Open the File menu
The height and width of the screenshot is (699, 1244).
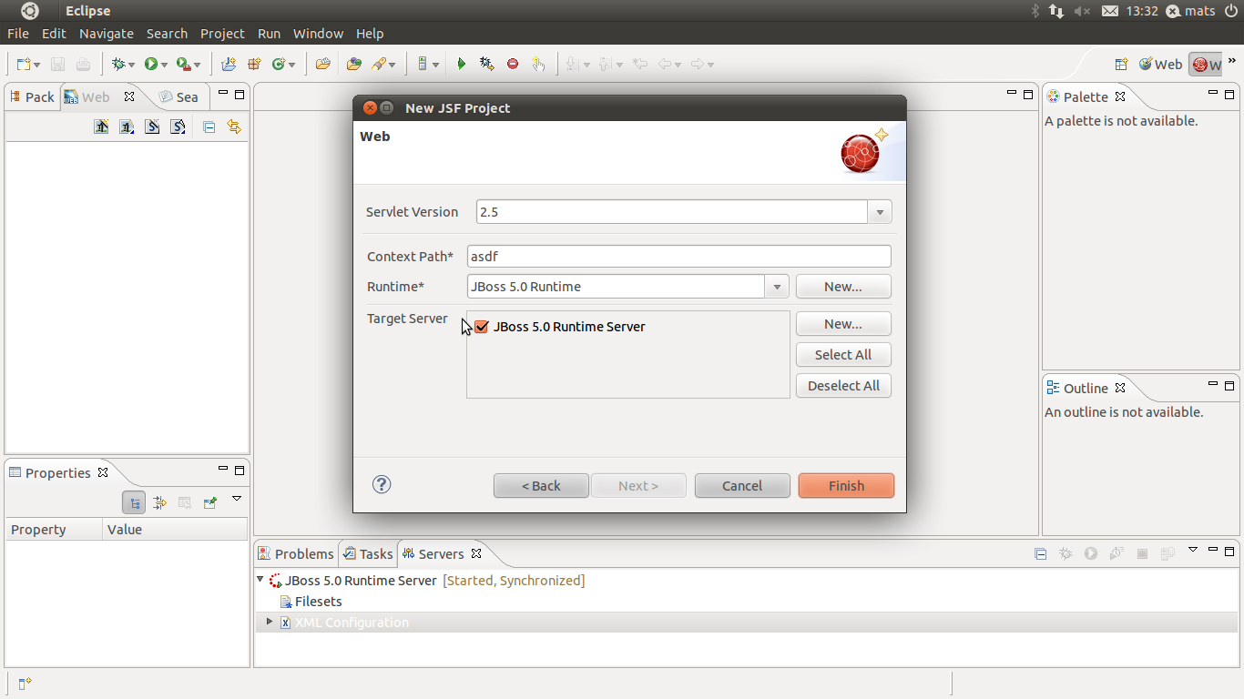(18, 33)
